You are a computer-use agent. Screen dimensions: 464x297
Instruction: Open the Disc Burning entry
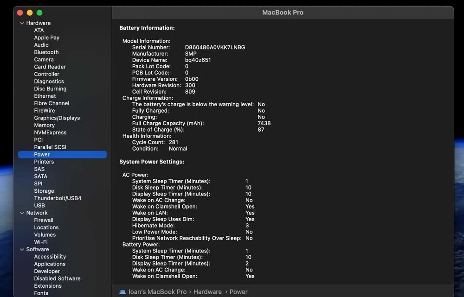[x=50, y=88]
